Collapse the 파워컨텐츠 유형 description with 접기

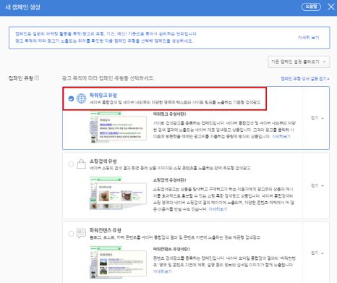coord(317,253)
